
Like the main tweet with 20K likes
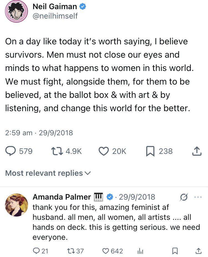(x=103, y=151)
